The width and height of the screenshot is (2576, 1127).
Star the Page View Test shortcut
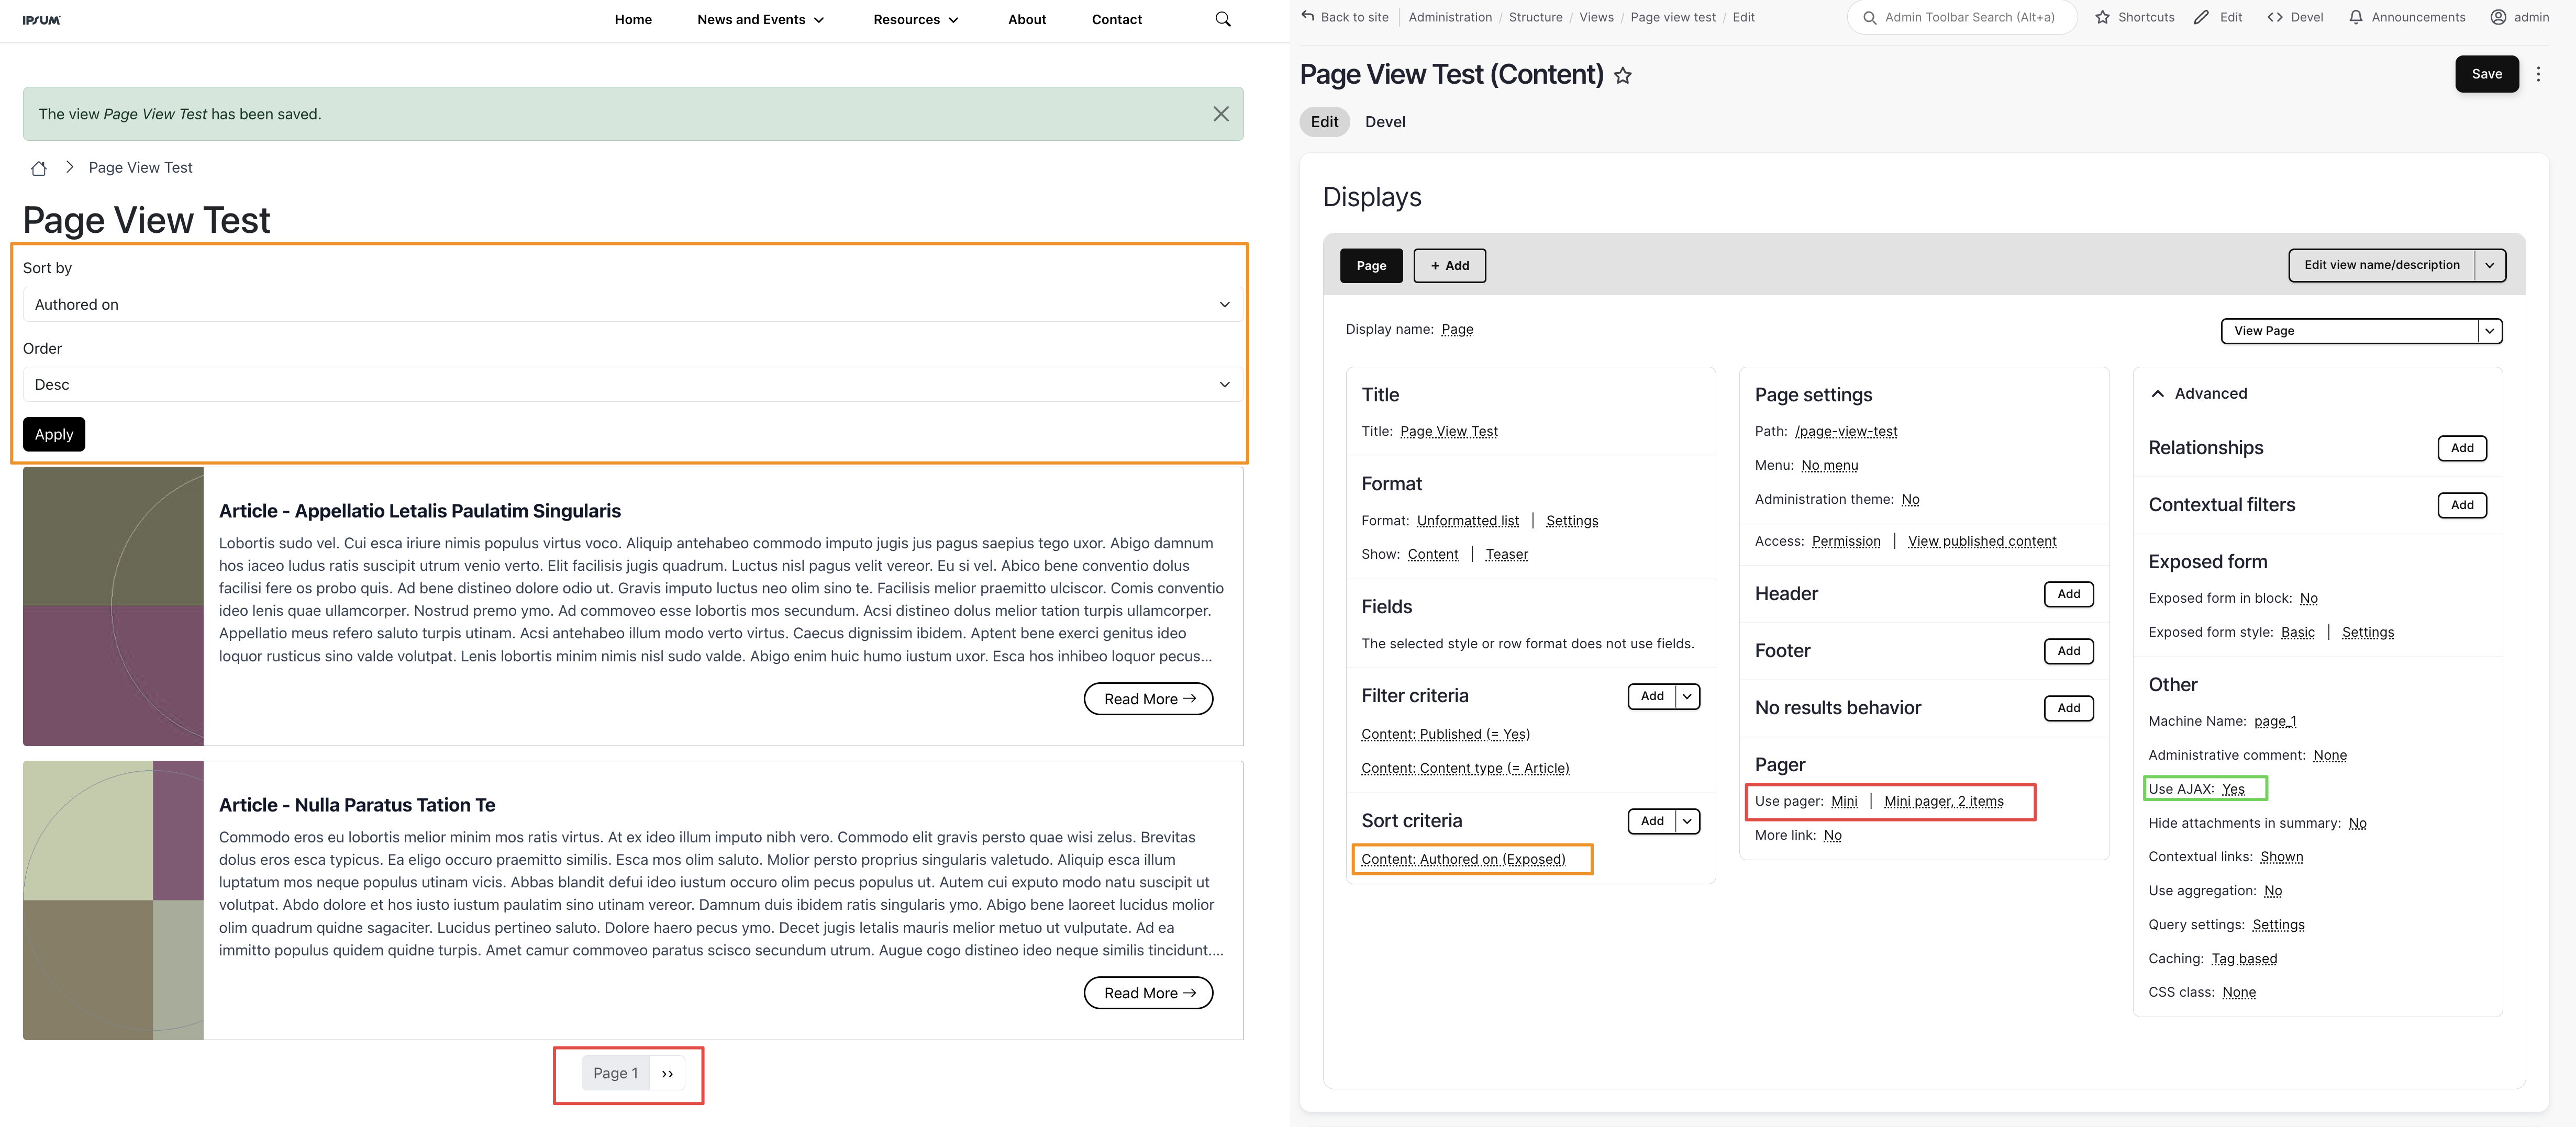click(x=1622, y=76)
